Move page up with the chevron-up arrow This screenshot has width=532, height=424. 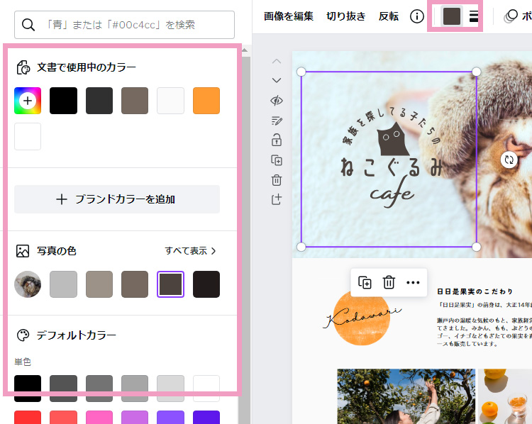click(277, 62)
